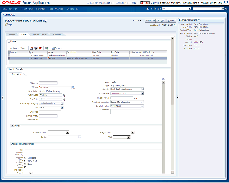229x183 pixels.
Task: Open the Payment Terms dropdown
Action: point(68,132)
